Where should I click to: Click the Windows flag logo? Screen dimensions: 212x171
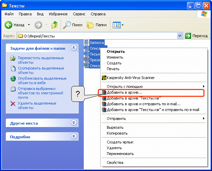[204, 14]
